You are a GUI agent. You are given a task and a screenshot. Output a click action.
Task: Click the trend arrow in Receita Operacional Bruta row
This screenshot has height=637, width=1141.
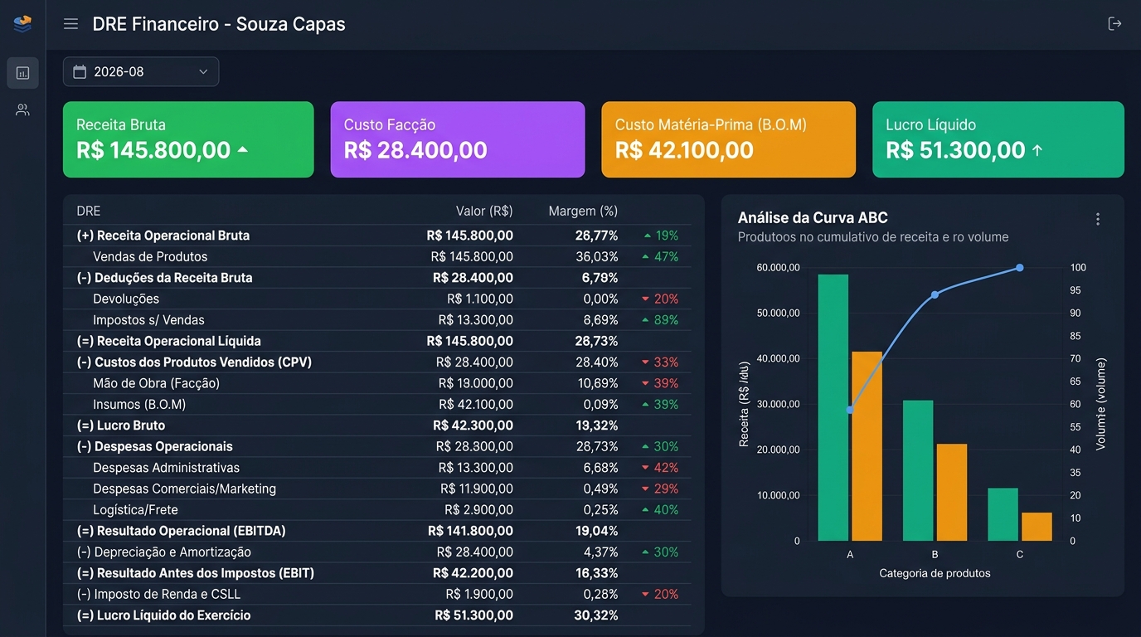point(647,236)
